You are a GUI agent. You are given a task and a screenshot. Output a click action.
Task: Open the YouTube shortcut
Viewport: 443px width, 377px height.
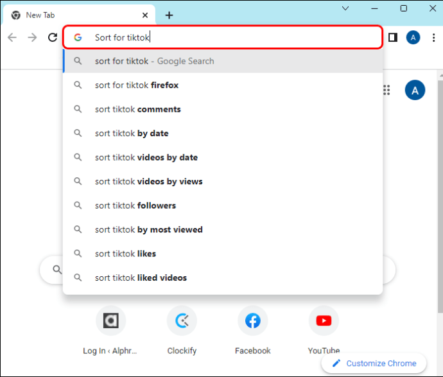coord(324,321)
